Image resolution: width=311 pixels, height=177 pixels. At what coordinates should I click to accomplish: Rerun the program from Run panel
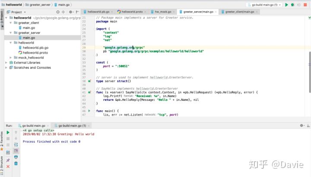8,132
